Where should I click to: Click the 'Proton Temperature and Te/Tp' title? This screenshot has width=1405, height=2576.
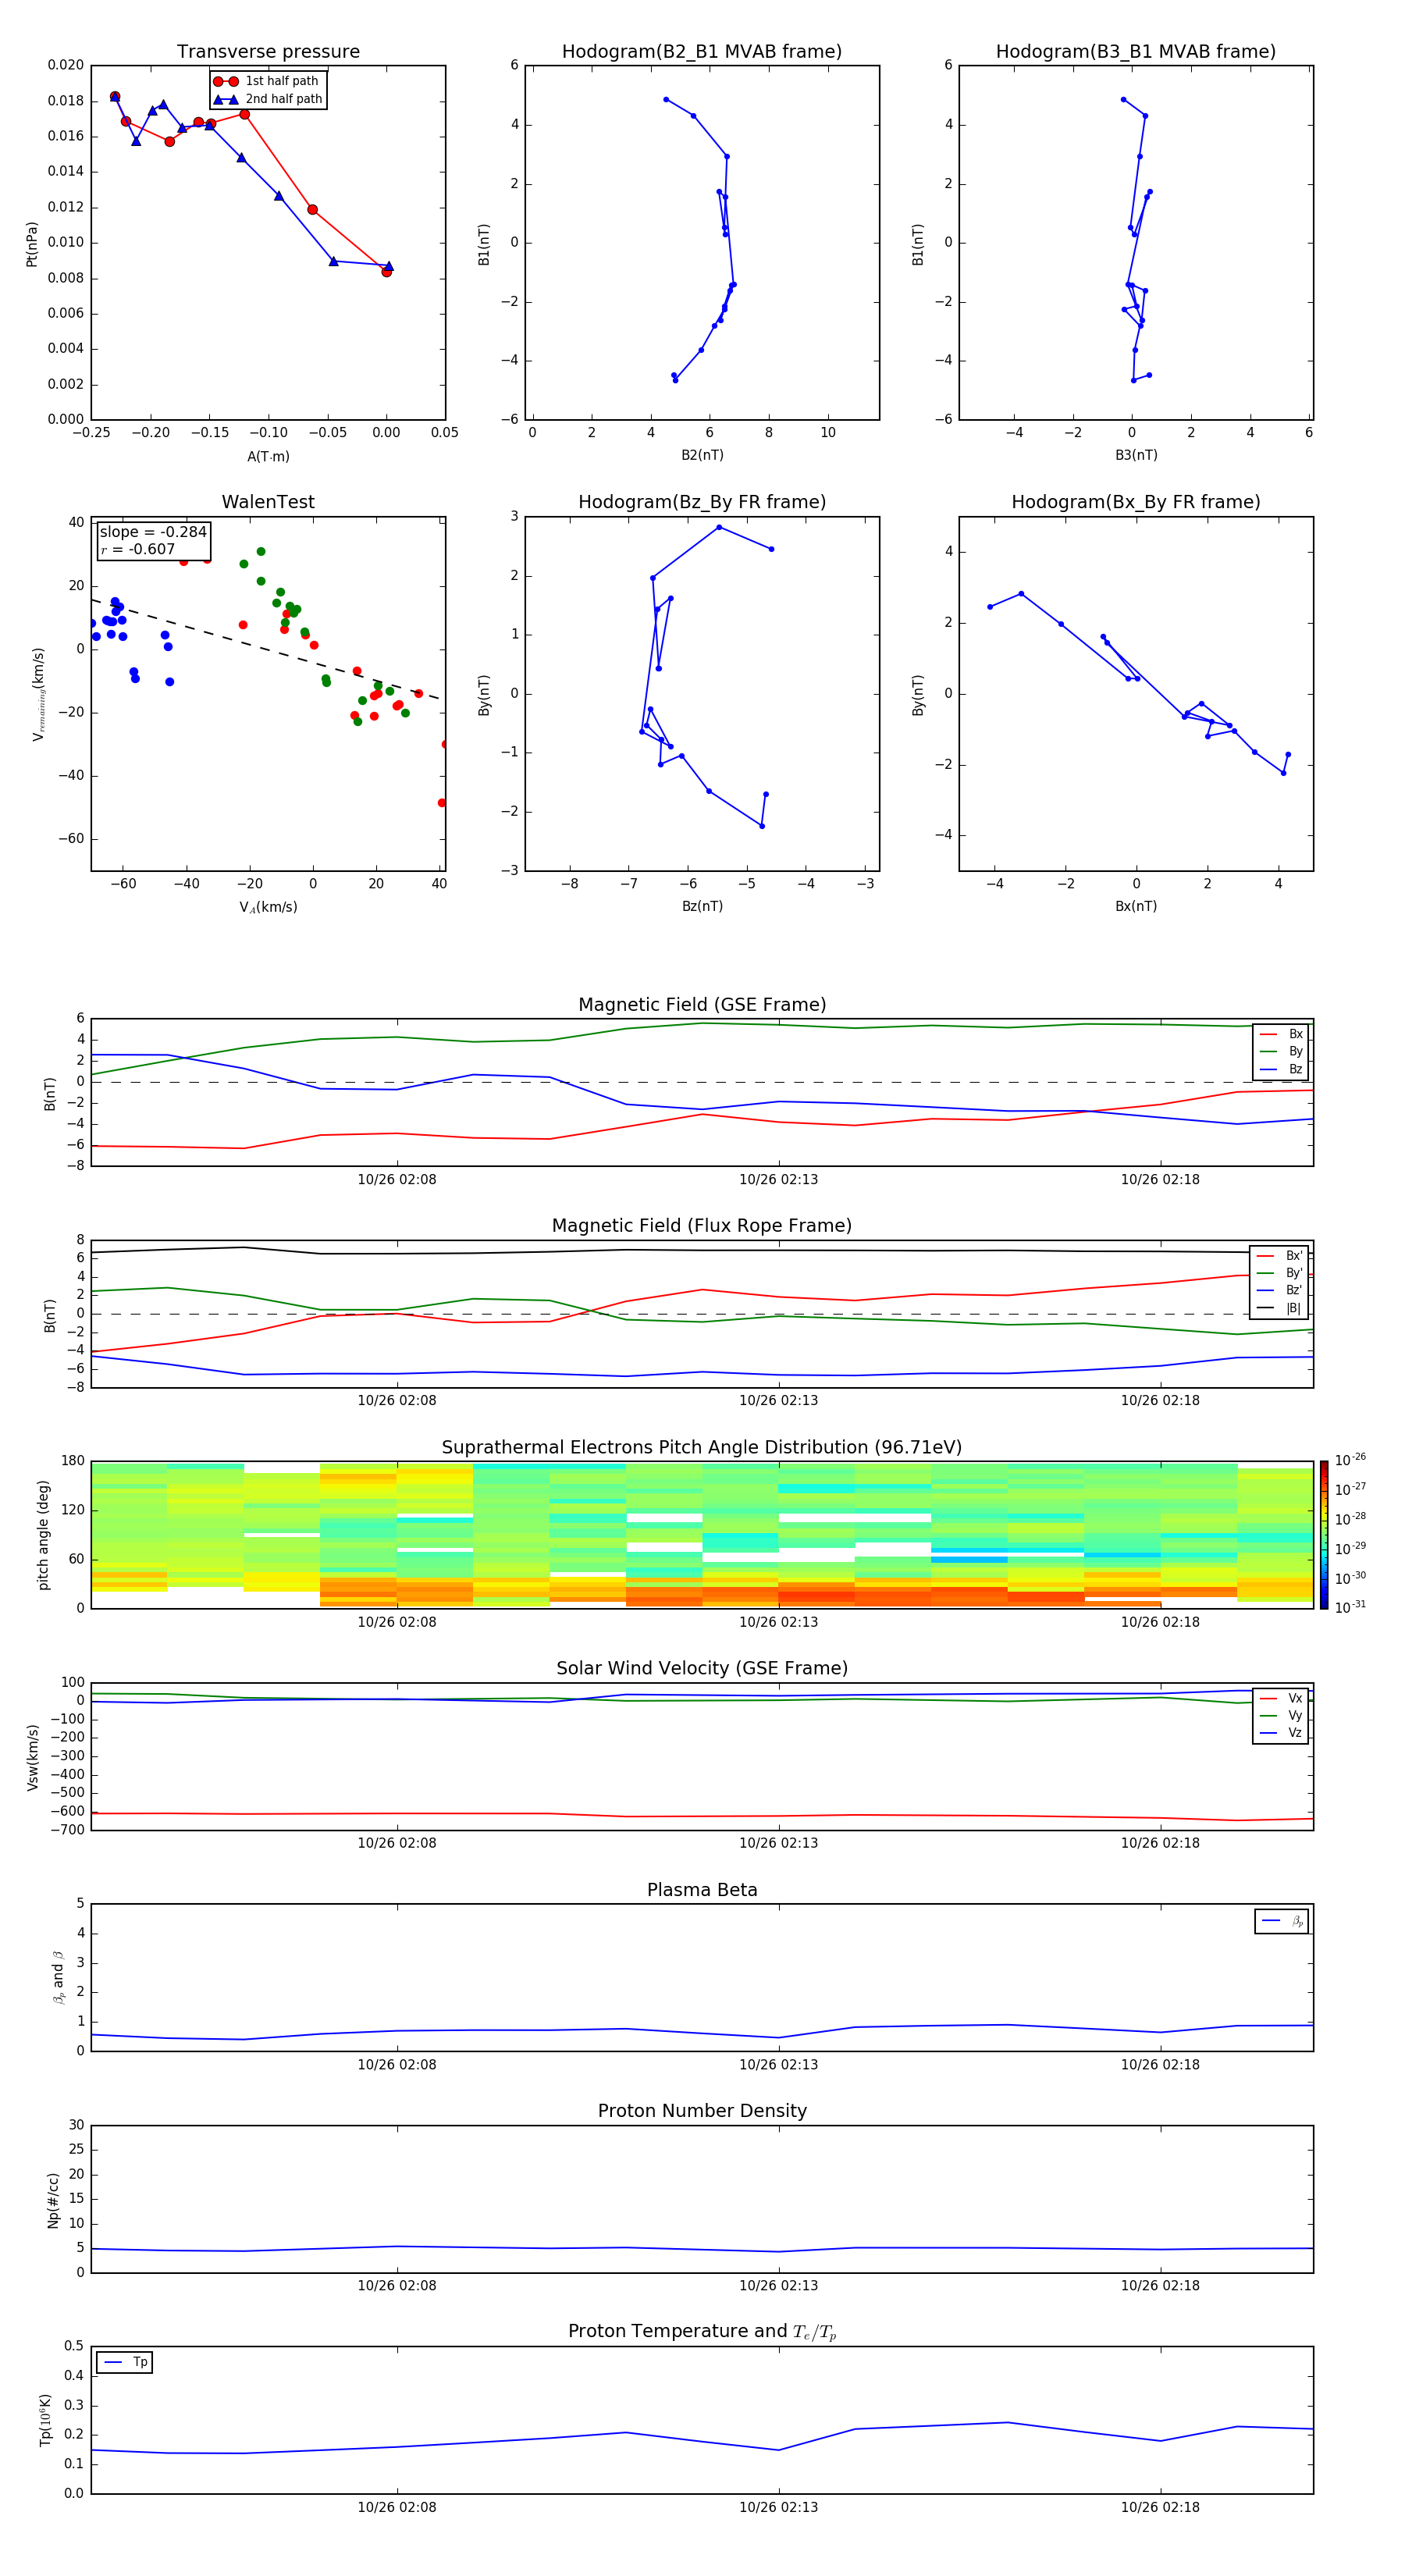tap(702, 2332)
